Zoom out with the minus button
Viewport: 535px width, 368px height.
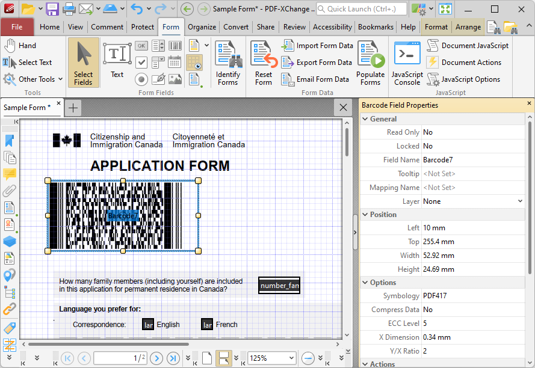[308, 358]
